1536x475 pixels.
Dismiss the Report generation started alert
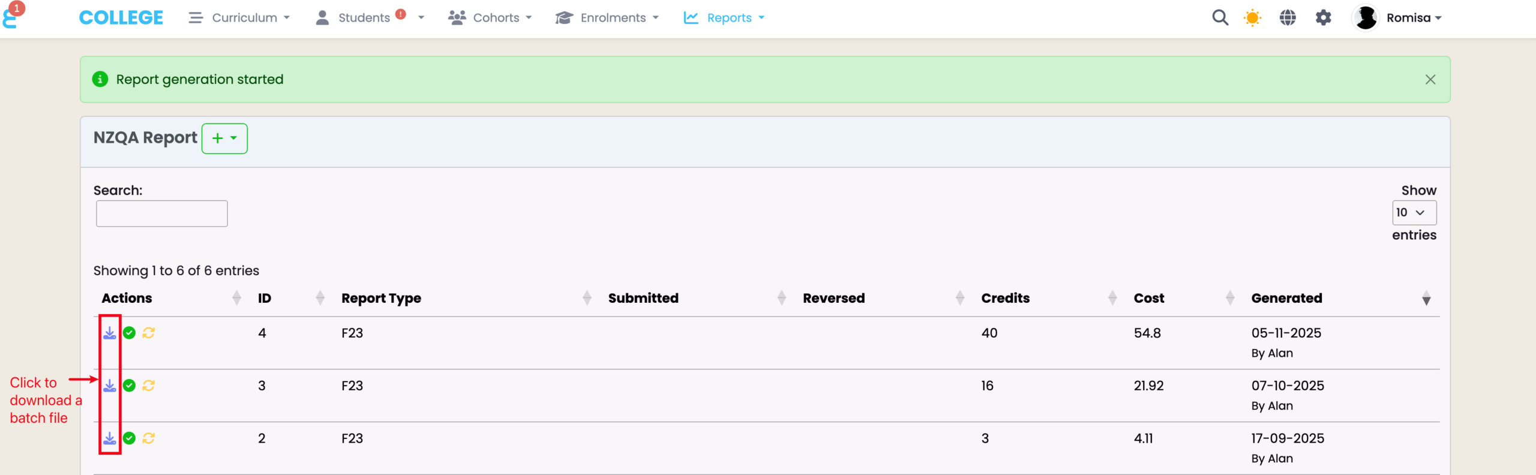click(x=1430, y=80)
